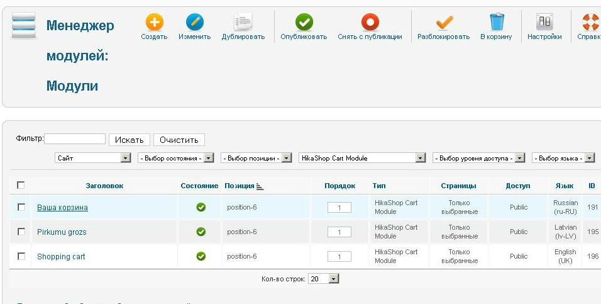
Task: Click the English (UK) language cell
Action: tap(565, 256)
